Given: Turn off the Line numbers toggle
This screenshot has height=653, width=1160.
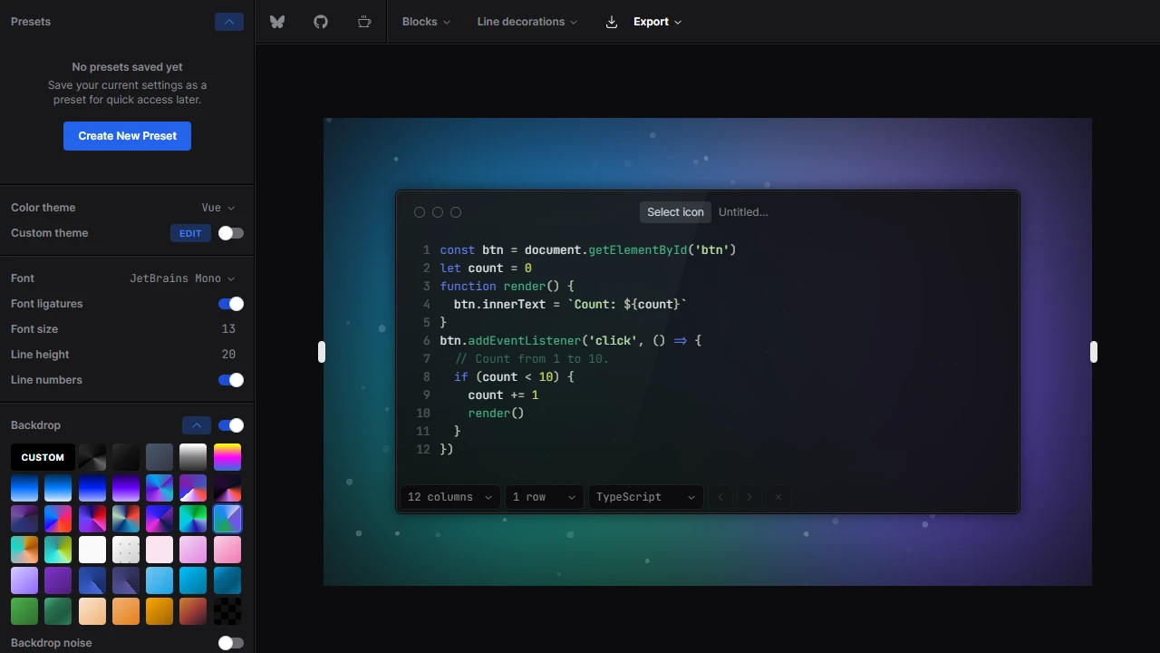Looking at the screenshot, I should pos(230,380).
